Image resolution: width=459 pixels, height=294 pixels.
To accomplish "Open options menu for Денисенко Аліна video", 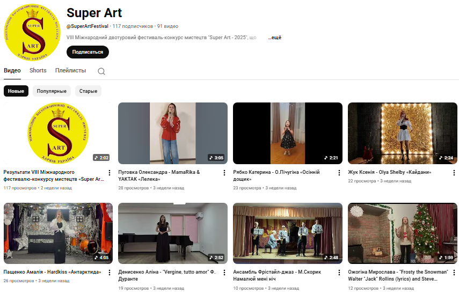I will [224, 273].
